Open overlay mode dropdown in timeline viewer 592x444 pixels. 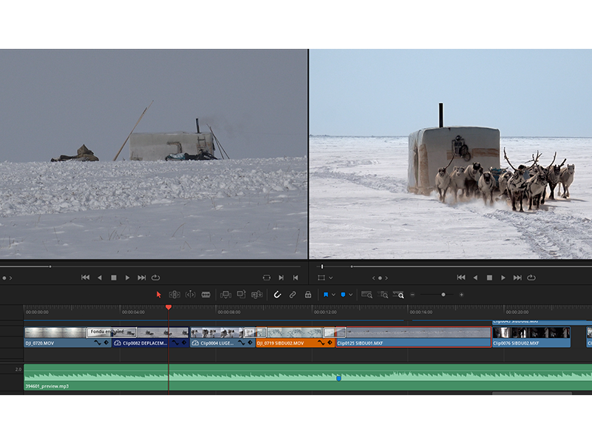[331, 278]
